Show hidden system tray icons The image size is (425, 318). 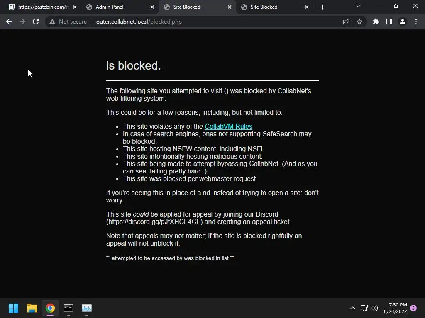point(353,308)
